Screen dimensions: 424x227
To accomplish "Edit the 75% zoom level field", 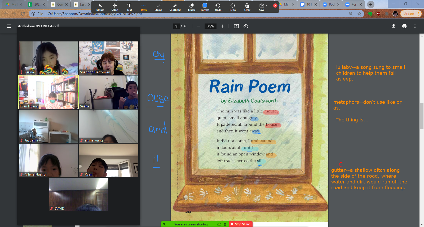I will point(210,26).
